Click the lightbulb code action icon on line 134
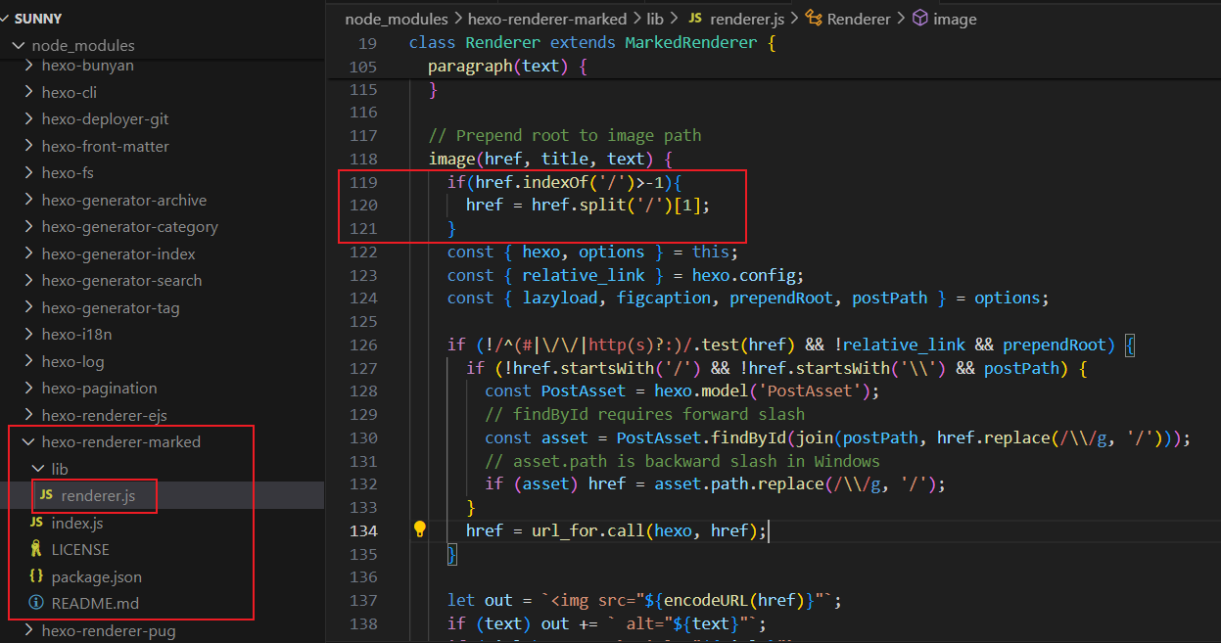 (x=420, y=529)
